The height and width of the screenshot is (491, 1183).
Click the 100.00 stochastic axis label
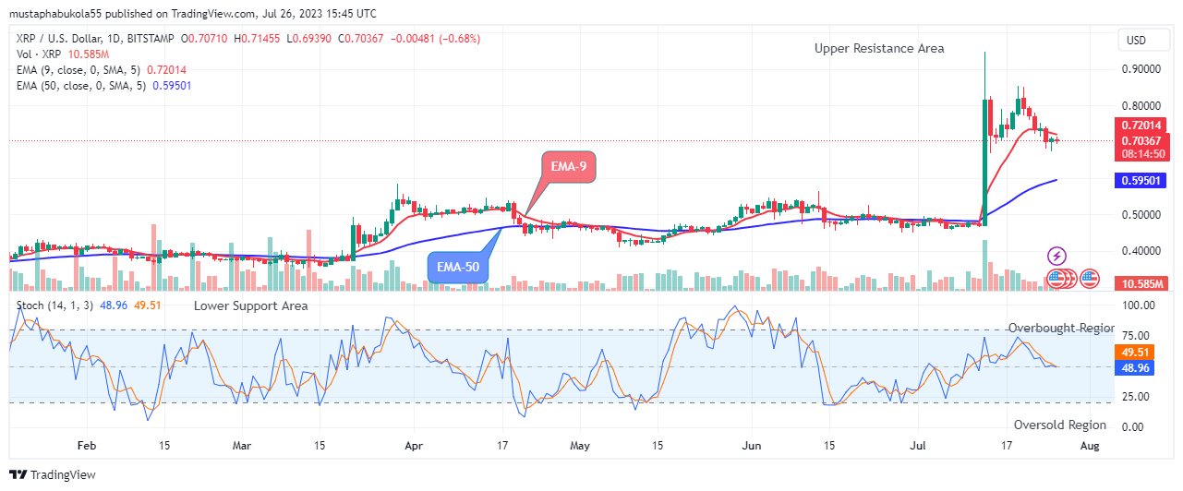pyautogui.click(x=1137, y=305)
